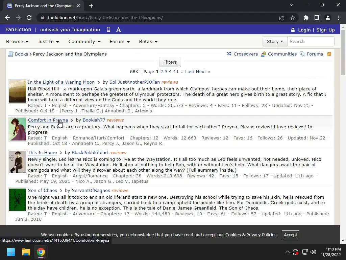Expand the Community menu
Image resolution: width=346 pixels, height=260 pixels.
coord(84,42)
